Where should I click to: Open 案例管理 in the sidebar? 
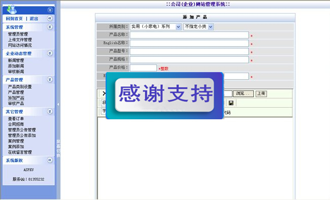tap(16, 141)
